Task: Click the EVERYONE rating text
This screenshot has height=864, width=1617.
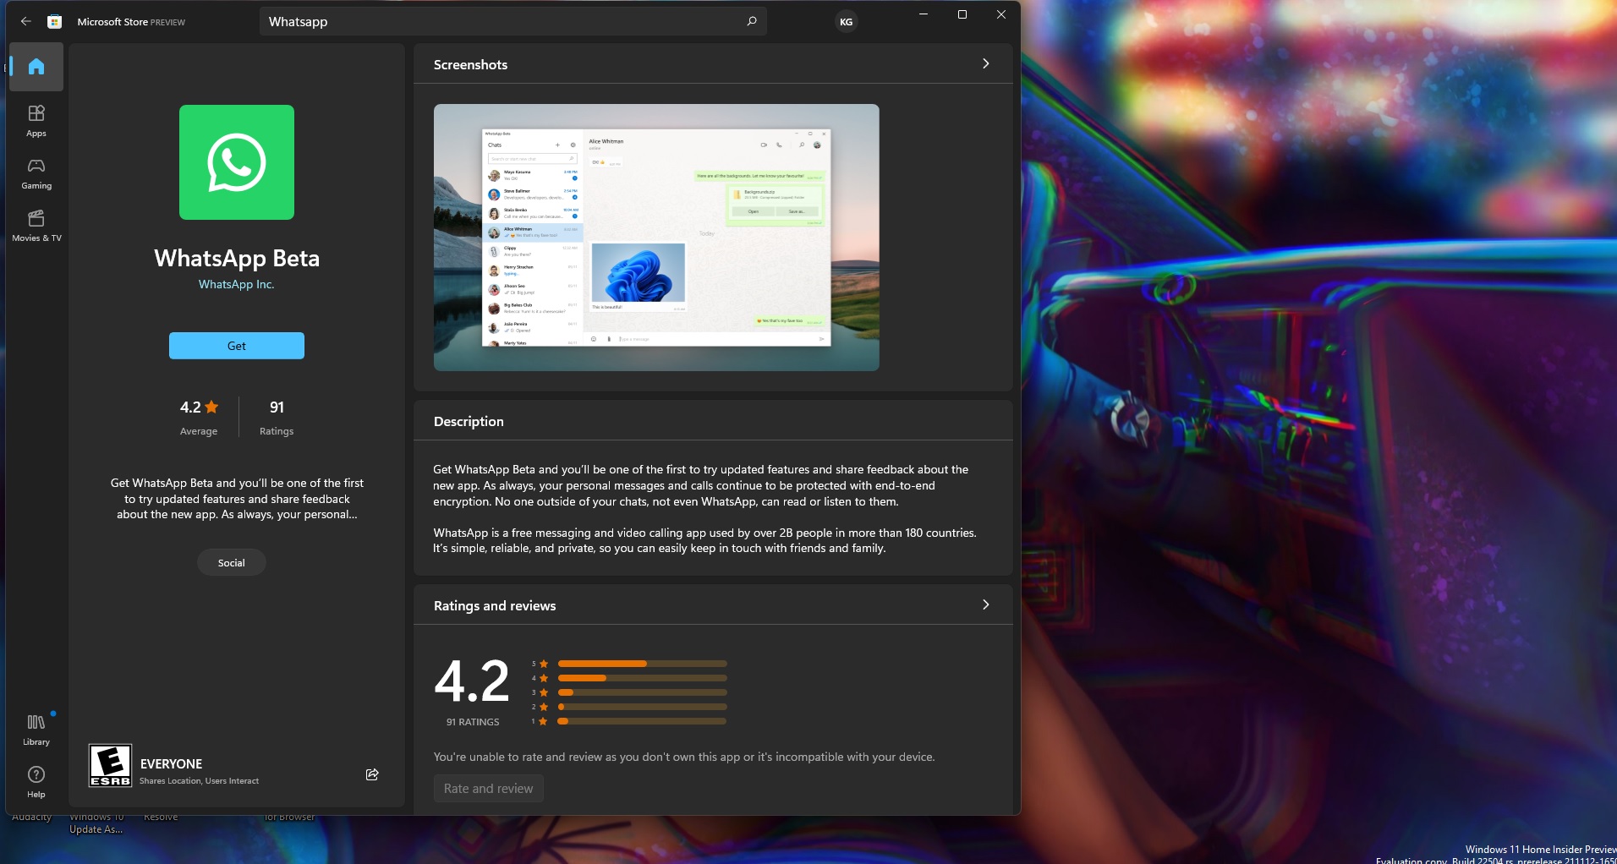Action: pos(172,763)
